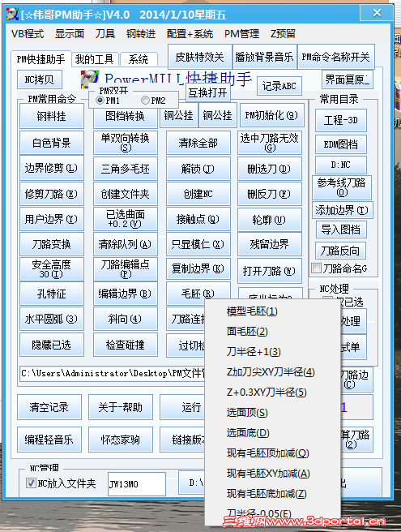Toggle the NC放入文件夹 checkbox

31,483
